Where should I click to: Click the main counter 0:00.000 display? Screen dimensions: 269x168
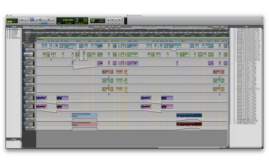(68, 20)
